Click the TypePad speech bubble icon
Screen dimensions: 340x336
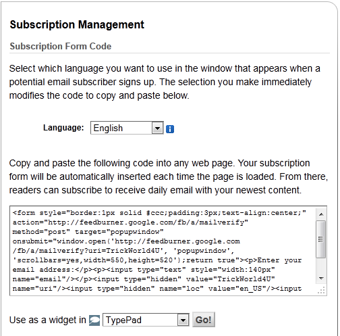pyautogui.click(x=94, y=320)
